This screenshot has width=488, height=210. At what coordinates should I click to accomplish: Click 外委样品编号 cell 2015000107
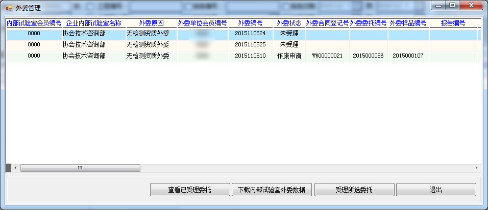coord(408,56)
